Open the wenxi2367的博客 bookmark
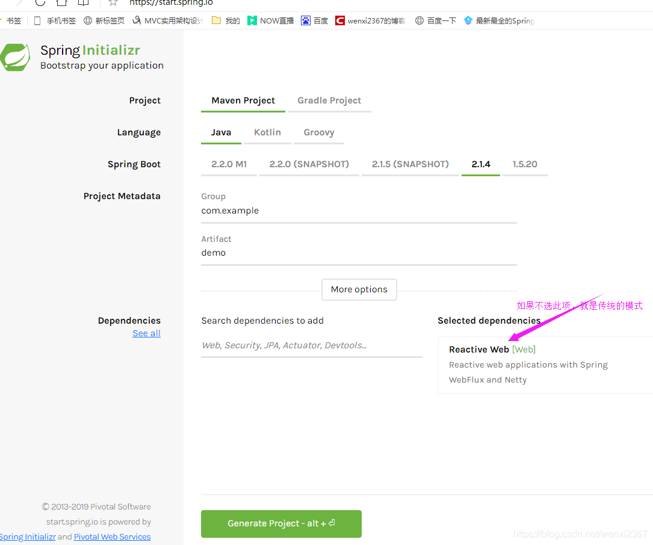The height and width of the screenshot is (545, 653). (x=370, y=21)
